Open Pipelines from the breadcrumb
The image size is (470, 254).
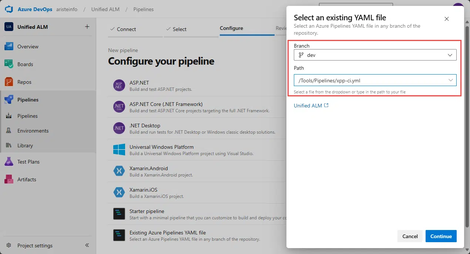(143, 9)
